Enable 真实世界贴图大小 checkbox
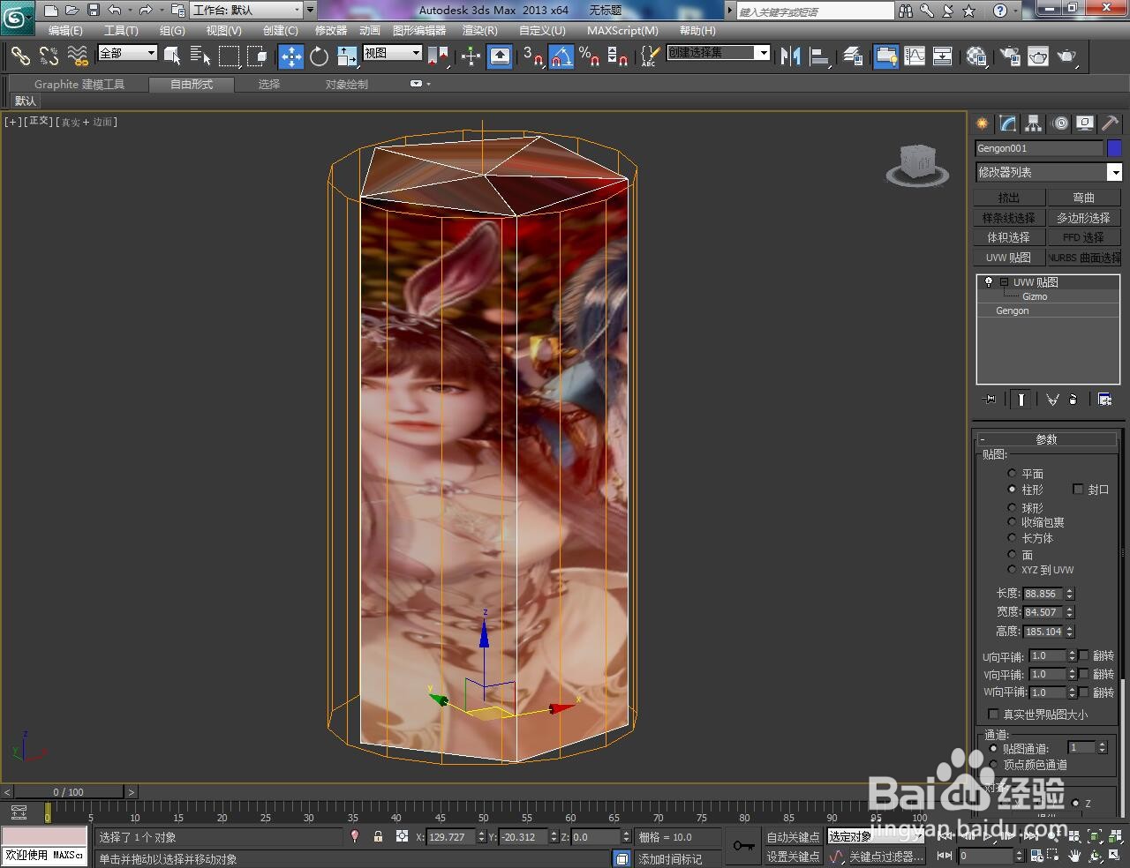This screenshot has height=868, width=1130. pos(993,715)
